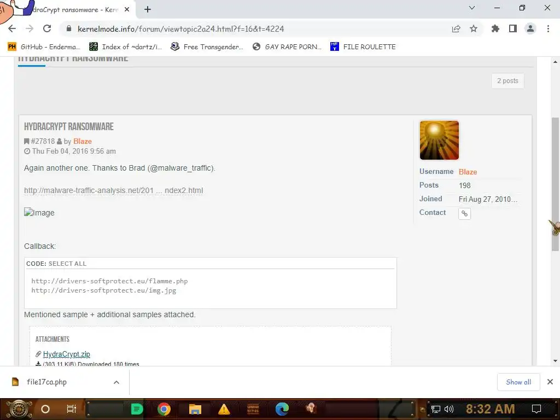
Task: Click Blaze's sunburst avatar image
Action: pyautogui.click(x=439, y=140)
